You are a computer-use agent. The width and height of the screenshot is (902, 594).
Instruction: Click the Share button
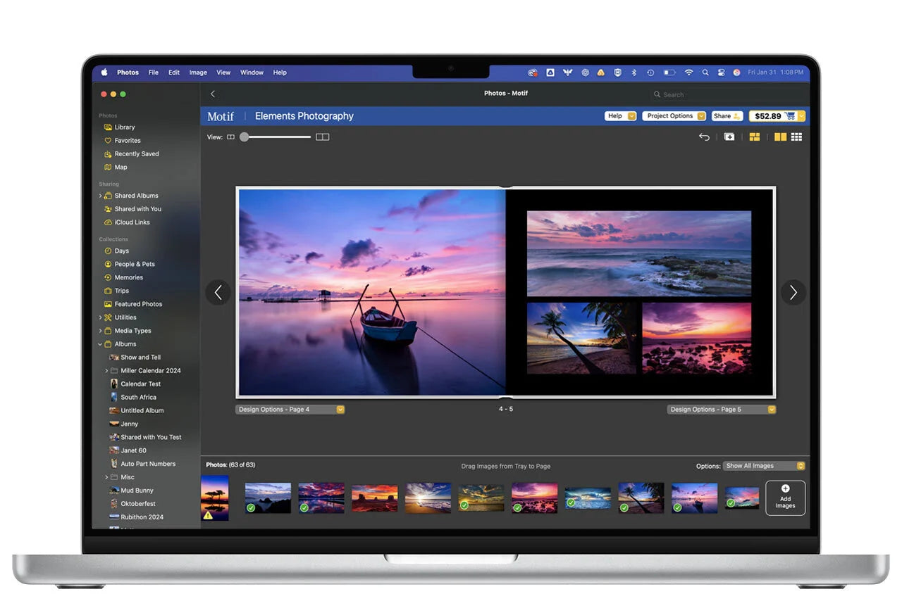tap(727, 116)
